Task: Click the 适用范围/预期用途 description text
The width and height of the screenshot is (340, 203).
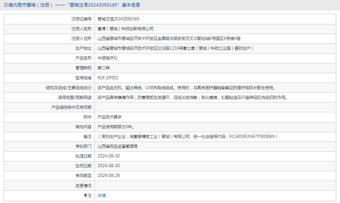Action: (x=193, y=97)
